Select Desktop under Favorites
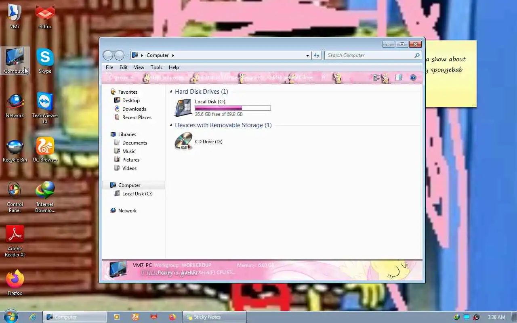Screen dimensions: 517x323 131,100
